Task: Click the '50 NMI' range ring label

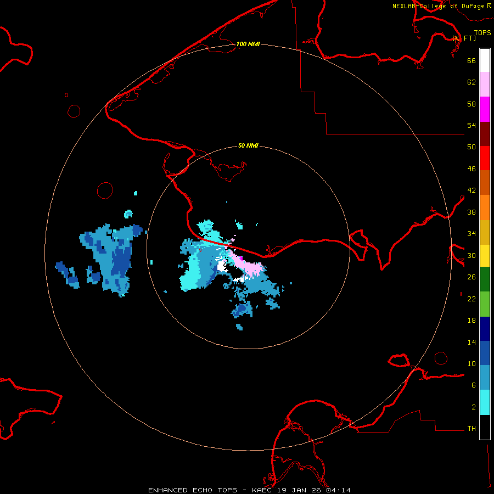Action: (248, 145)
